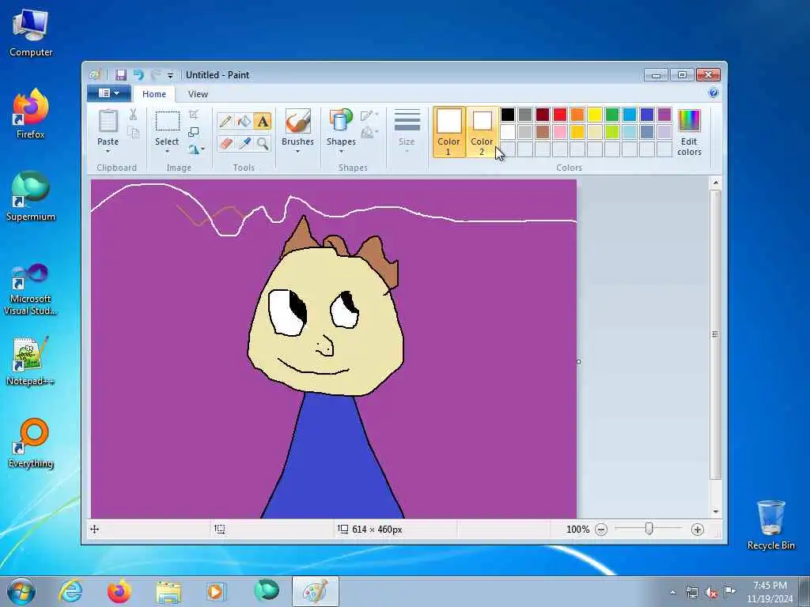Click the vertical scrollbar up arrow
The image size is (810, 607).
[715, 183]
